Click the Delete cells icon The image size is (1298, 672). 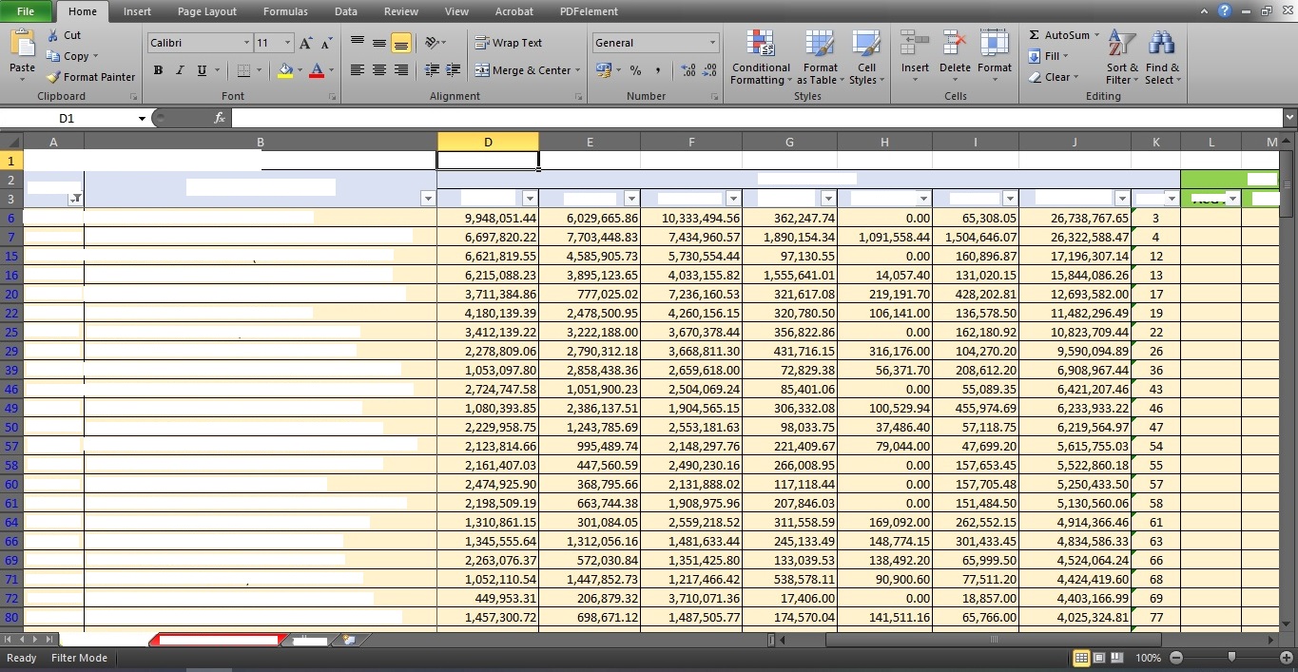coord(955,44)
